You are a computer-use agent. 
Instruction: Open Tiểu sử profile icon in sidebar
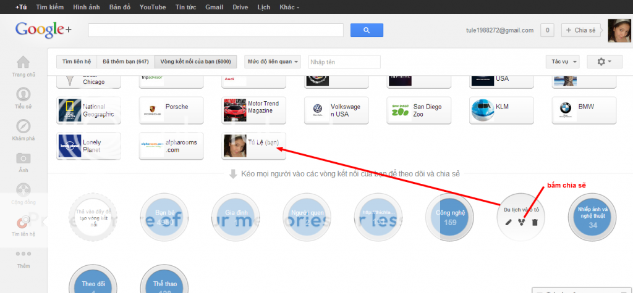tap(23, 94)
